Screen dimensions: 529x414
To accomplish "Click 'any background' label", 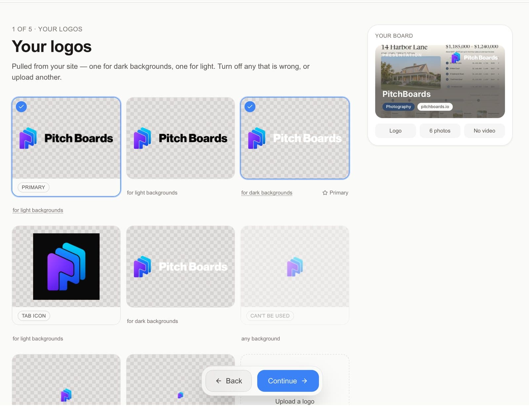I will (261, 339).
